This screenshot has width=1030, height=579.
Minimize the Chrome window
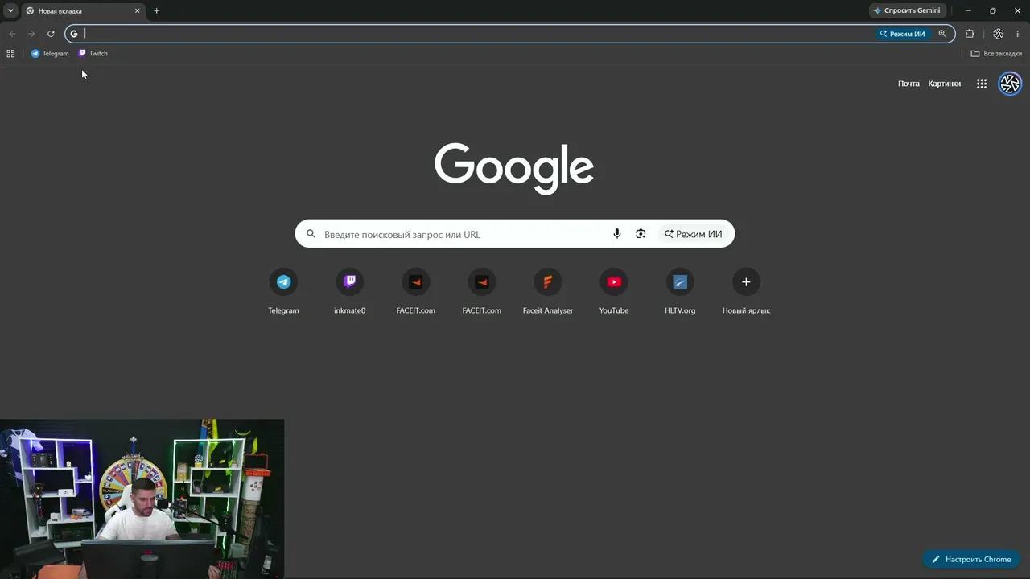[968, 10]
